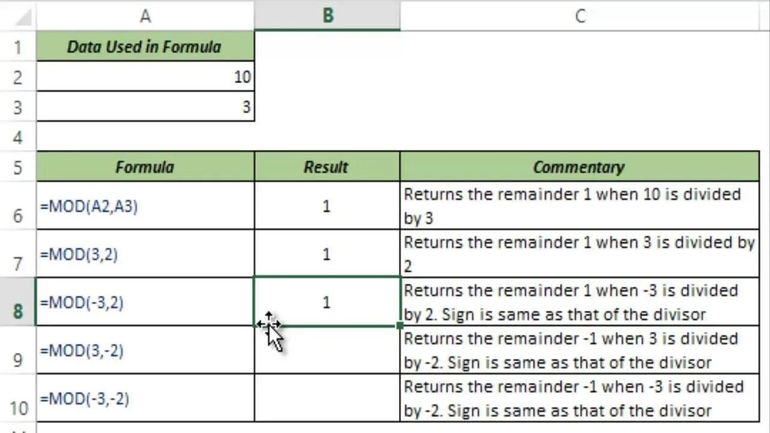770x433 pixels.
Task: Click empty result cell B9
Action: coord(327,350)
